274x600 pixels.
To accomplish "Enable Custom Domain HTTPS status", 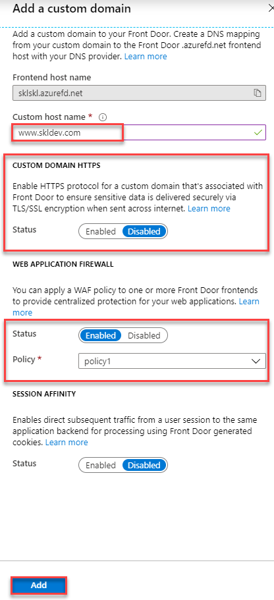I will [x=100, y=232].
